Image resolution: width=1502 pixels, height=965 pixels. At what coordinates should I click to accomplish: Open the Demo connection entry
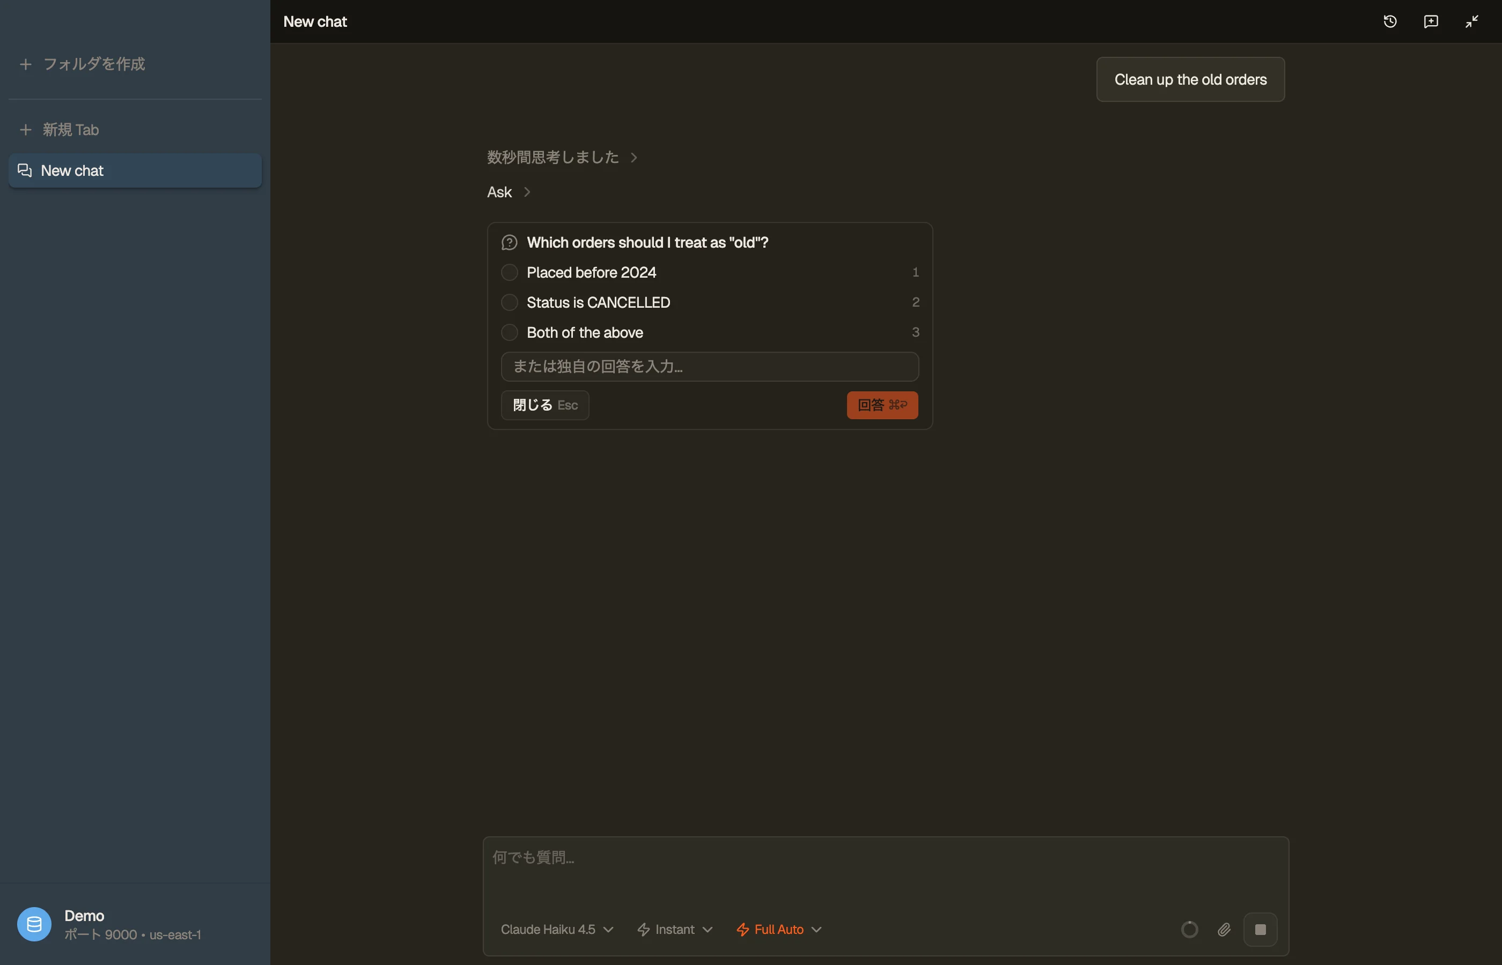(x=135, y=924)
